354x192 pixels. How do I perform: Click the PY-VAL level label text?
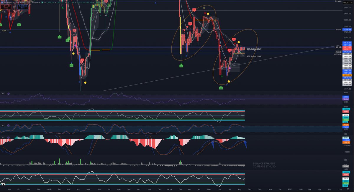point(338,29)
